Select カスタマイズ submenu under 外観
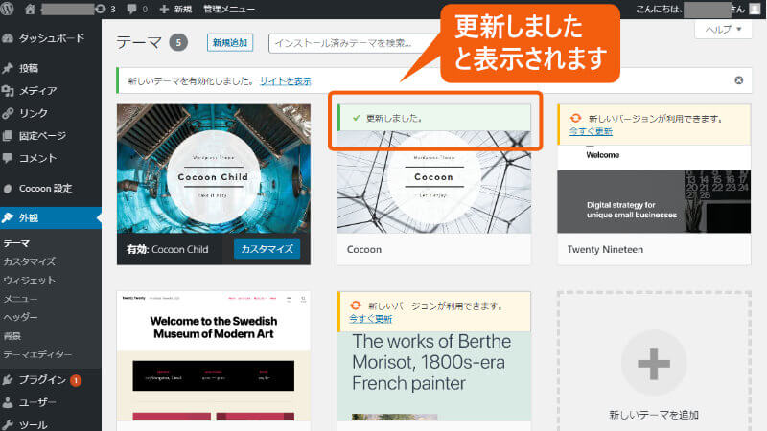 point(30,261)
